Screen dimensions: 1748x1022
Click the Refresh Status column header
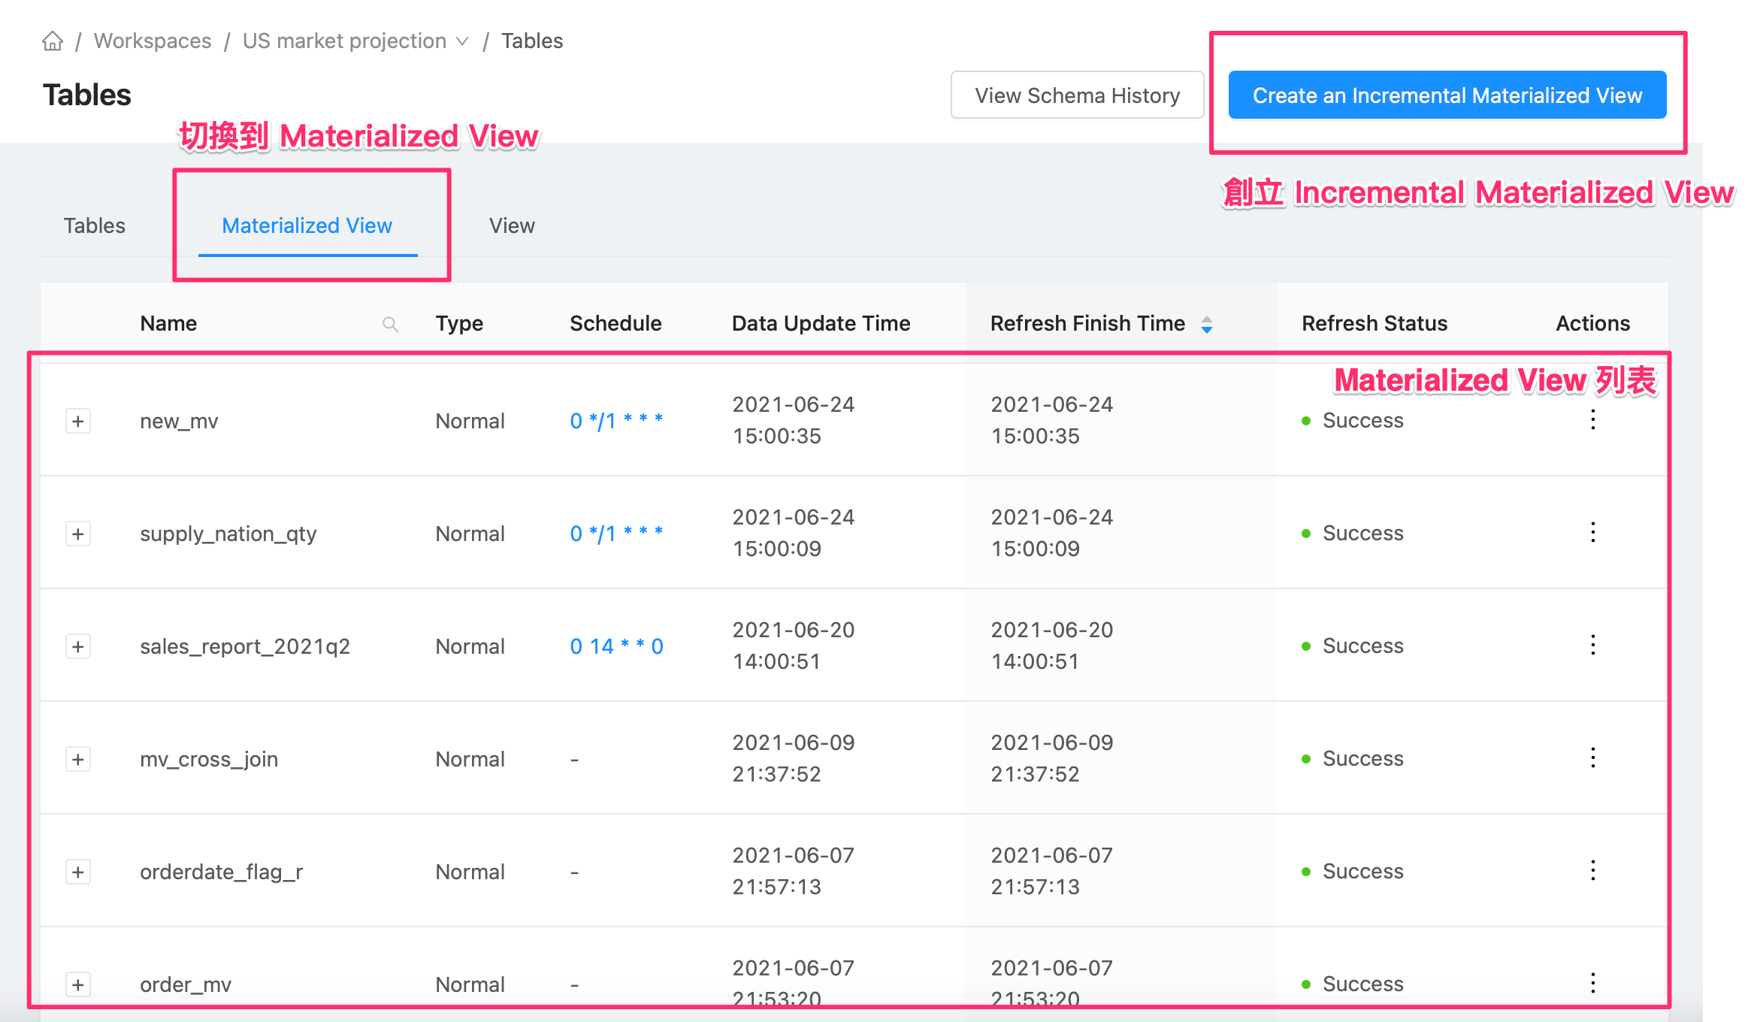click(x=1375, y=324)
